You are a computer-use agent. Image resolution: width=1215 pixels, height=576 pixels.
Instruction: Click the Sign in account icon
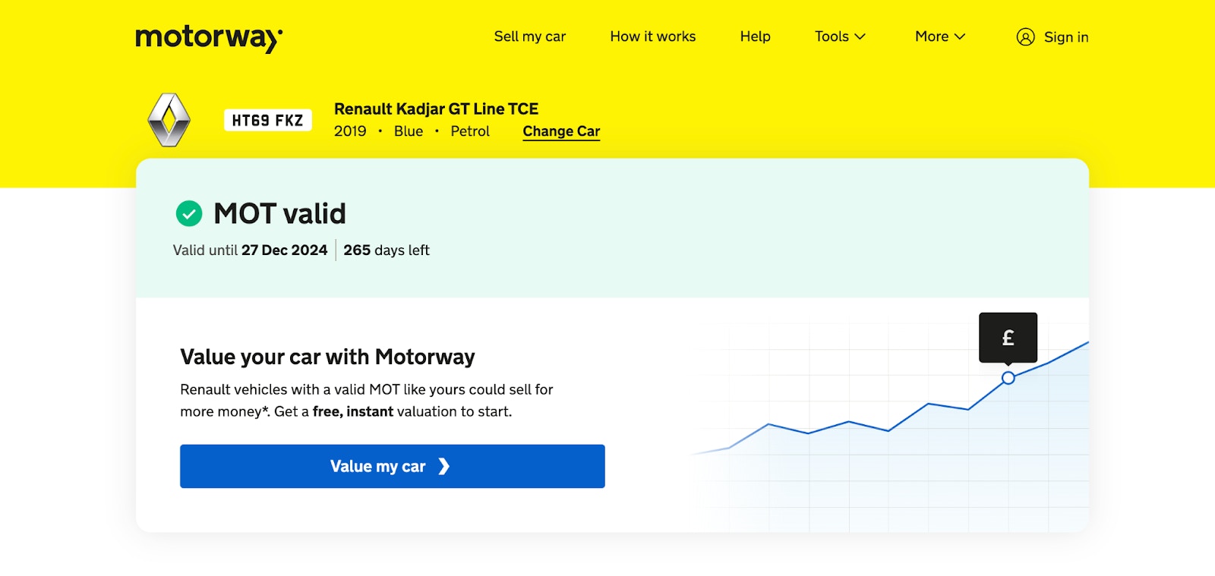(x=1026, y=36)
